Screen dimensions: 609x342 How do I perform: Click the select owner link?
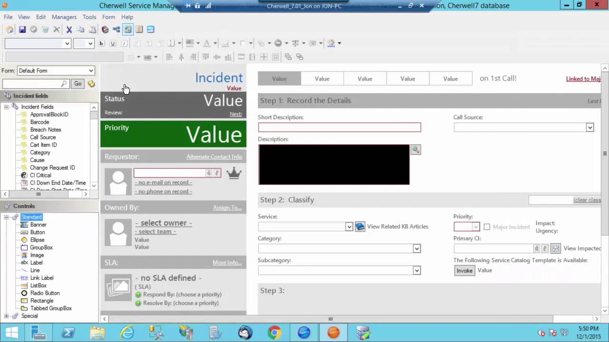(x=164, y=223)
